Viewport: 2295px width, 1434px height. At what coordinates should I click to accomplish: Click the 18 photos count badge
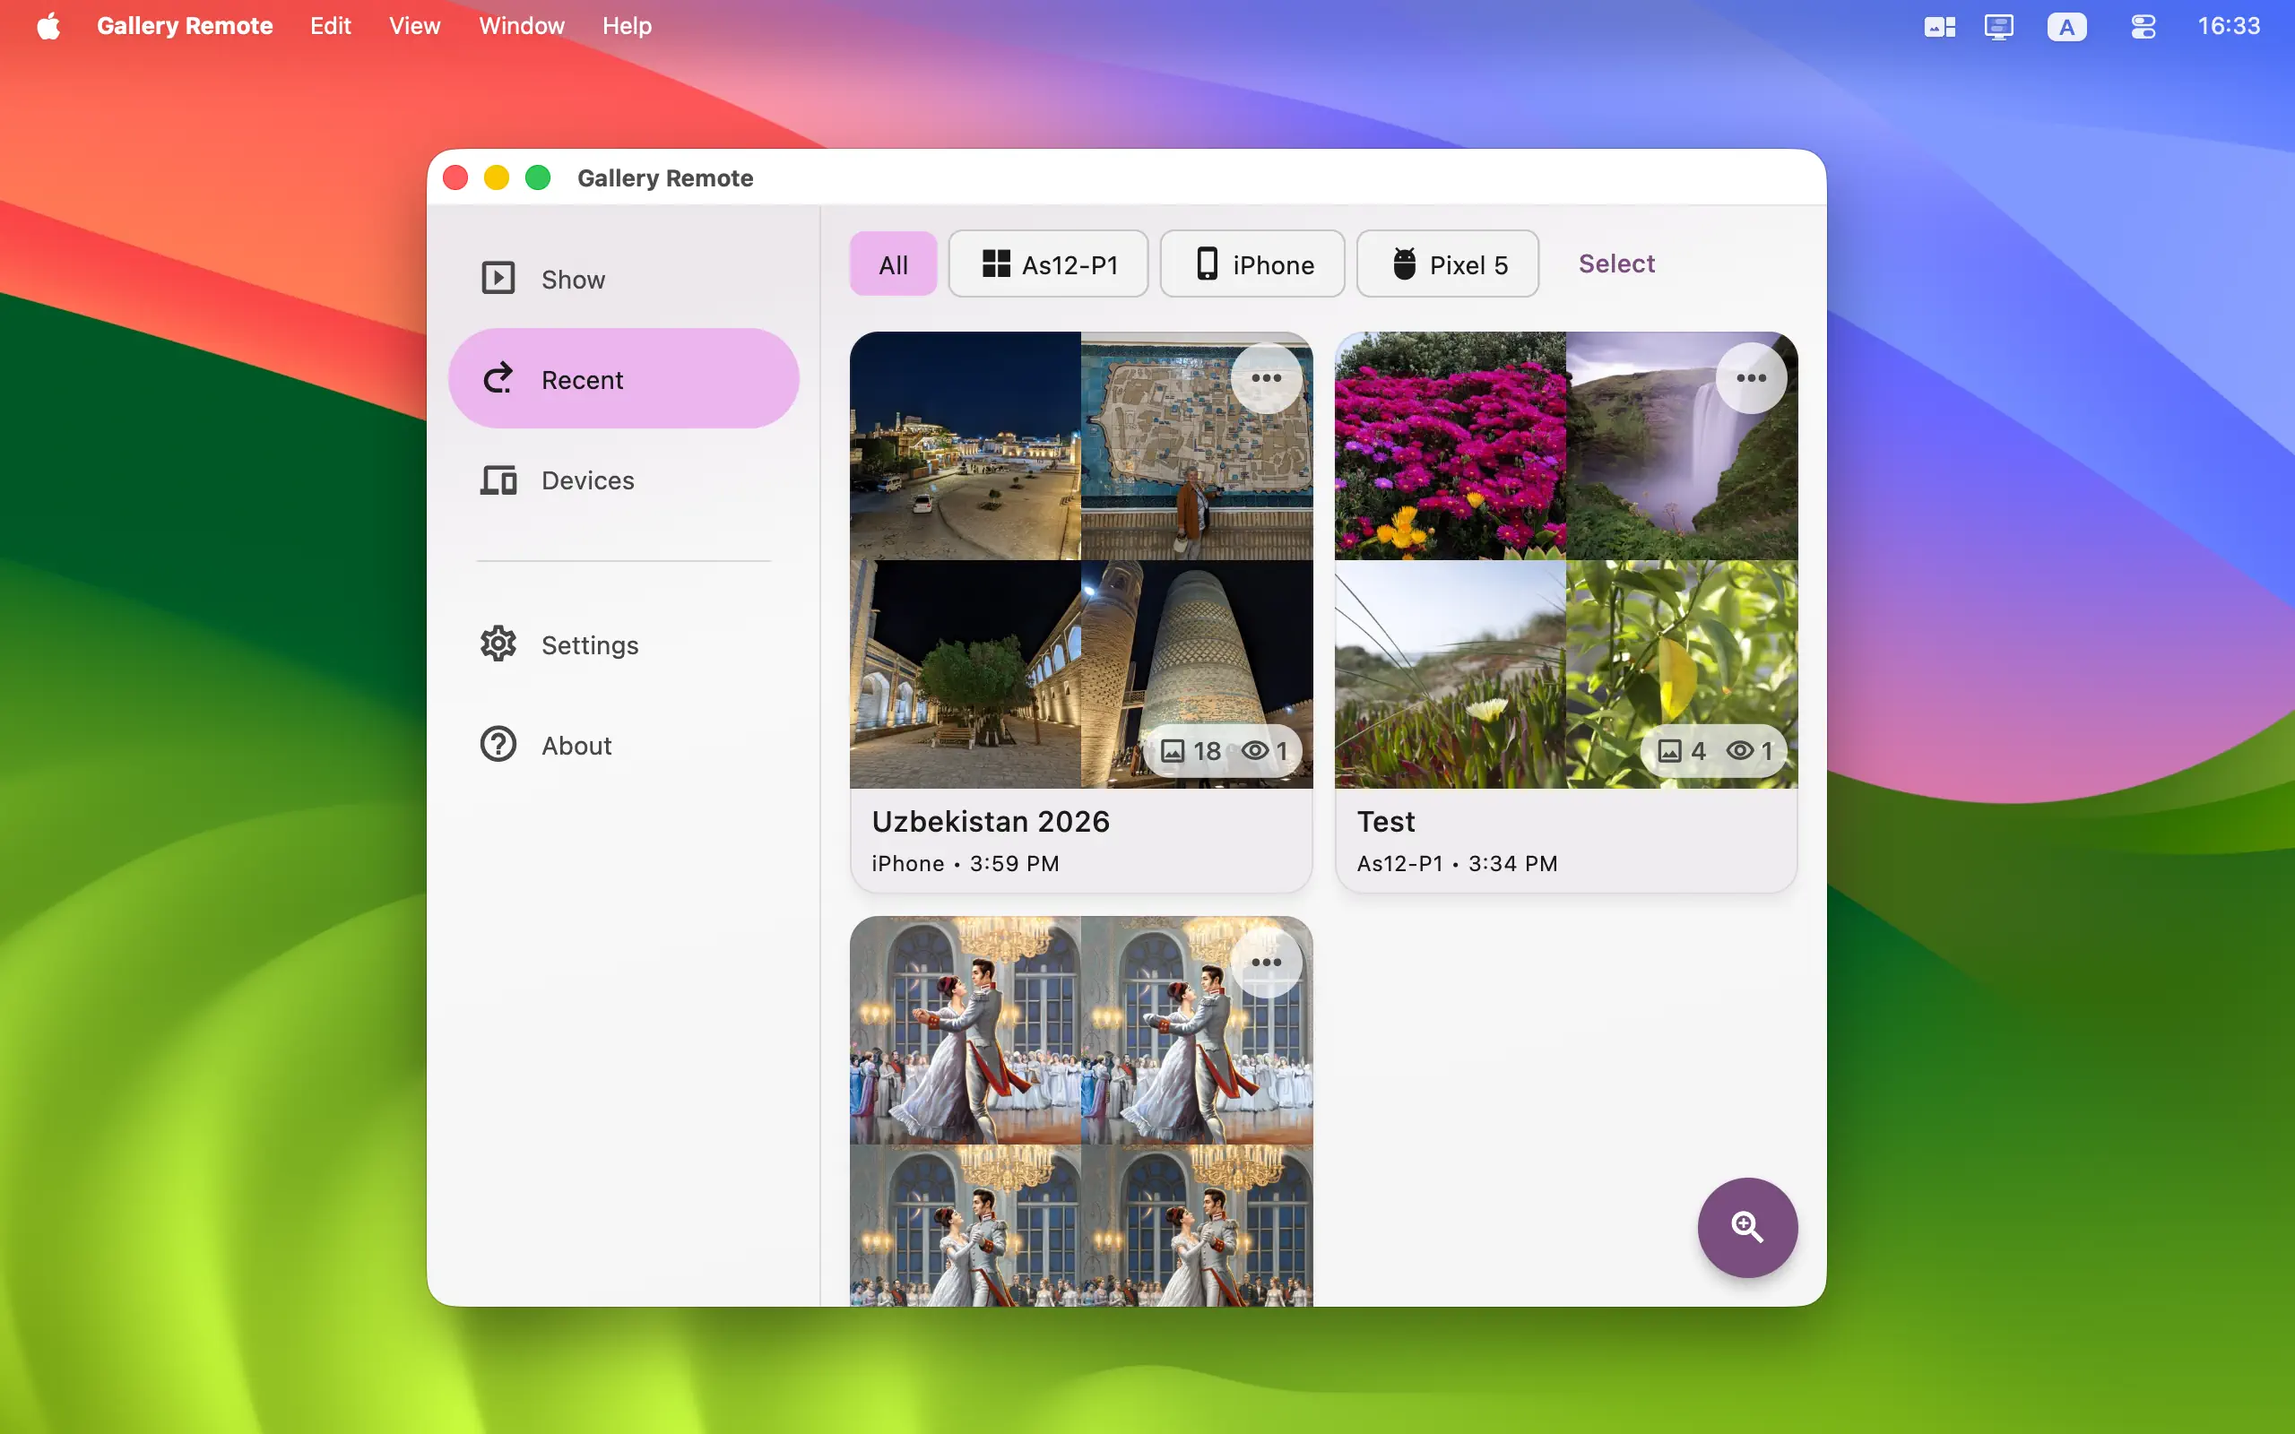(x=1191, y=750)
